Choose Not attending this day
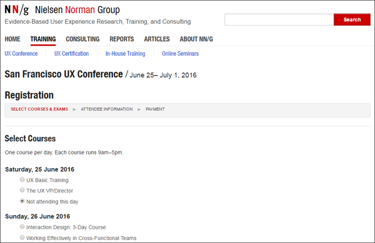The image size is (375, 243). (x=22, y=201)
